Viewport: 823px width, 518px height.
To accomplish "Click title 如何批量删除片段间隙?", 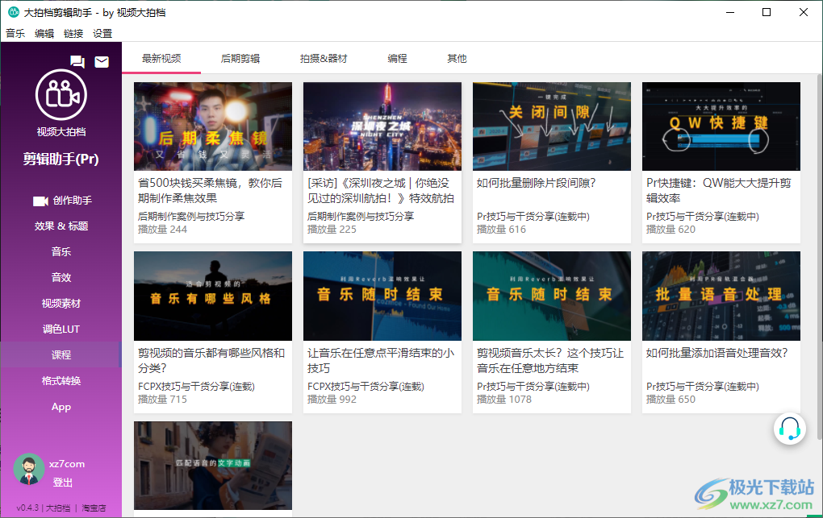I will point(536,183).
